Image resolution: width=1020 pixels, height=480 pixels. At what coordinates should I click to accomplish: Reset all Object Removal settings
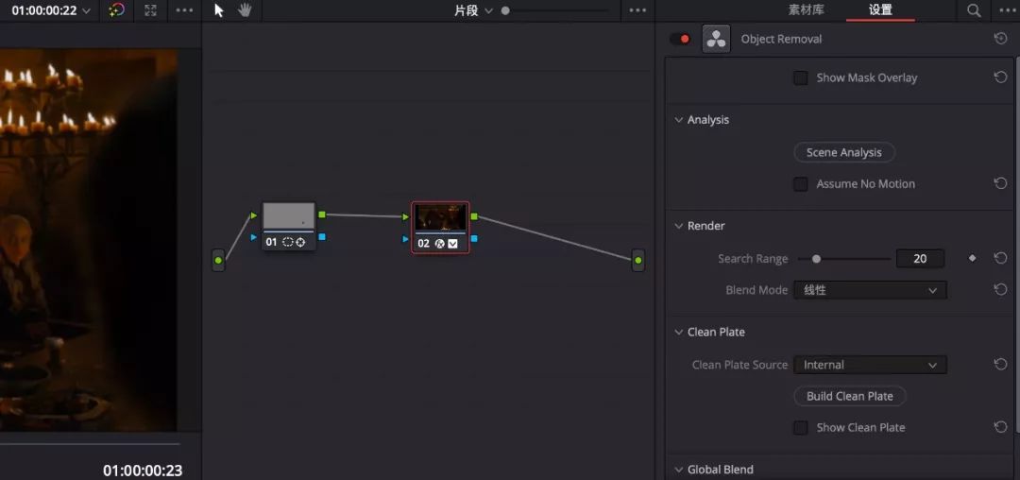(1000, 39)
